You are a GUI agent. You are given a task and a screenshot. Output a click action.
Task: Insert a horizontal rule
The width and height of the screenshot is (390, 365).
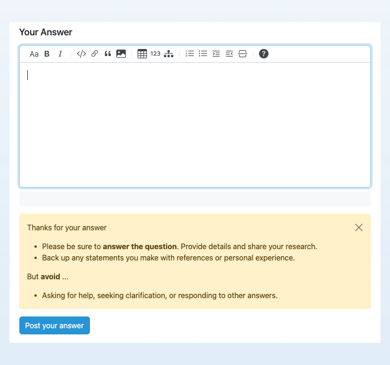click(x=243, y=54)
